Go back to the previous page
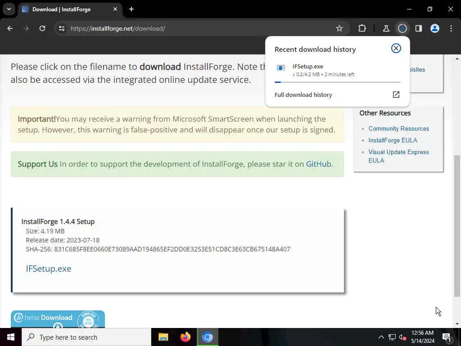Viewport: 461px width, 346px height. [10, 28]
